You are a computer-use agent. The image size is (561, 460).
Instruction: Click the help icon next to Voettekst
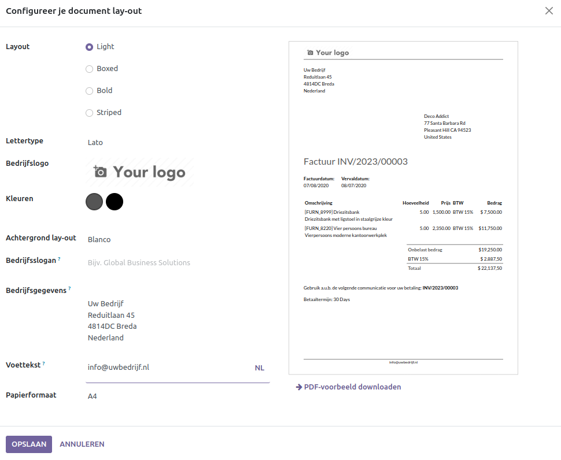pyautogui.click(x=43, y=363)
